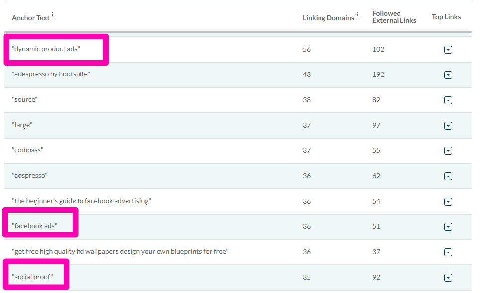Click followed external links value 102
This screenshot has width=480, height=293.
[378, 49]
